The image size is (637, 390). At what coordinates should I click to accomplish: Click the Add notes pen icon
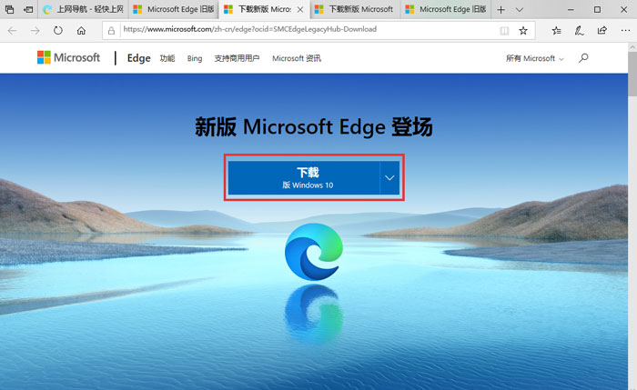(580, 30)
